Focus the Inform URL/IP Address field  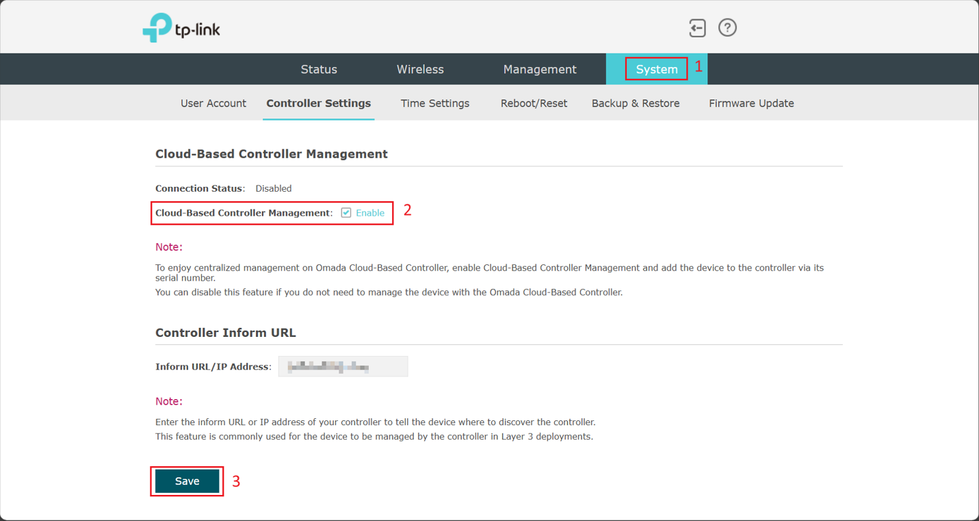(x=343, y=367)
